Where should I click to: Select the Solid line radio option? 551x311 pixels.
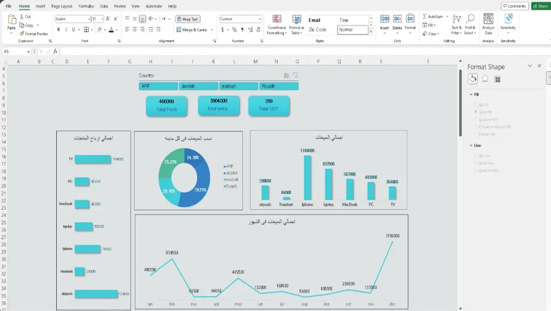pyautogui.click(x=476, y=163)
